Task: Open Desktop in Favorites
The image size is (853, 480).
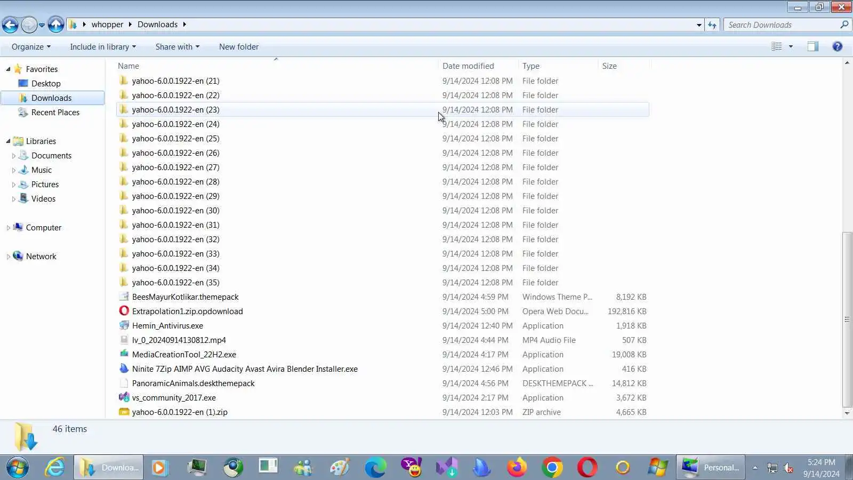Action: pyautogui.click(x=46, y=83)
